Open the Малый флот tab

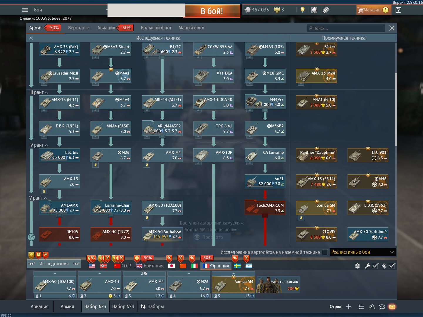pos(192,28)
